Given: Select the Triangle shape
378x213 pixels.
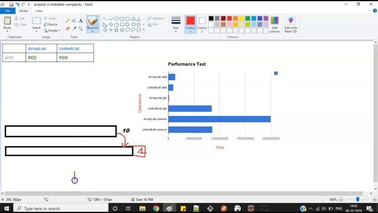Looking at the screenshot, I should (139, 19).
